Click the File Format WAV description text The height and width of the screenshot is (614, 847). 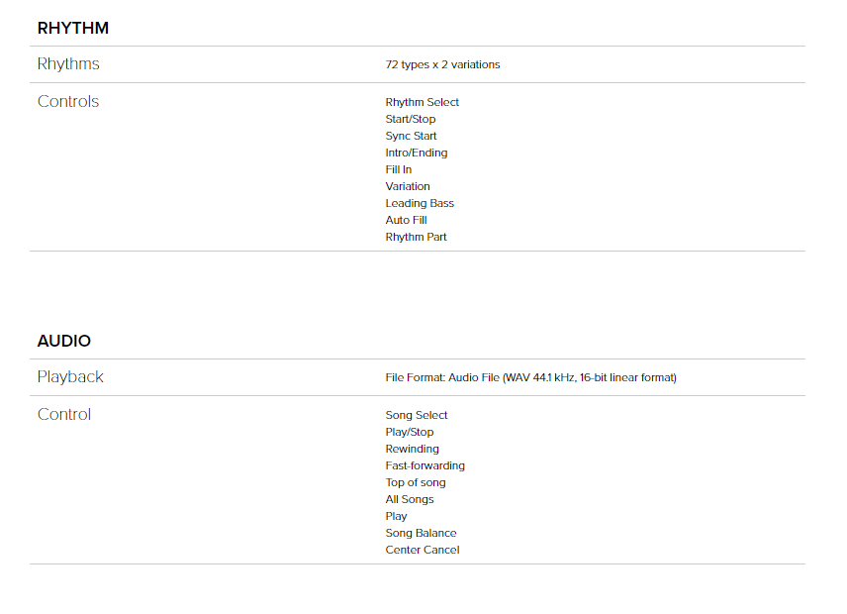[530, 378]
